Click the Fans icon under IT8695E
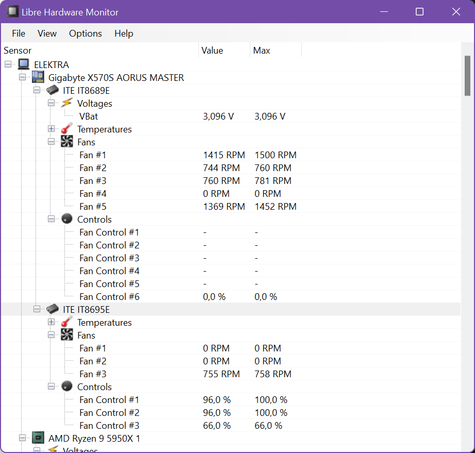Image resolution: width=475 pixels, height=453 pixels. pyautogui.click(x=66, y=335)
